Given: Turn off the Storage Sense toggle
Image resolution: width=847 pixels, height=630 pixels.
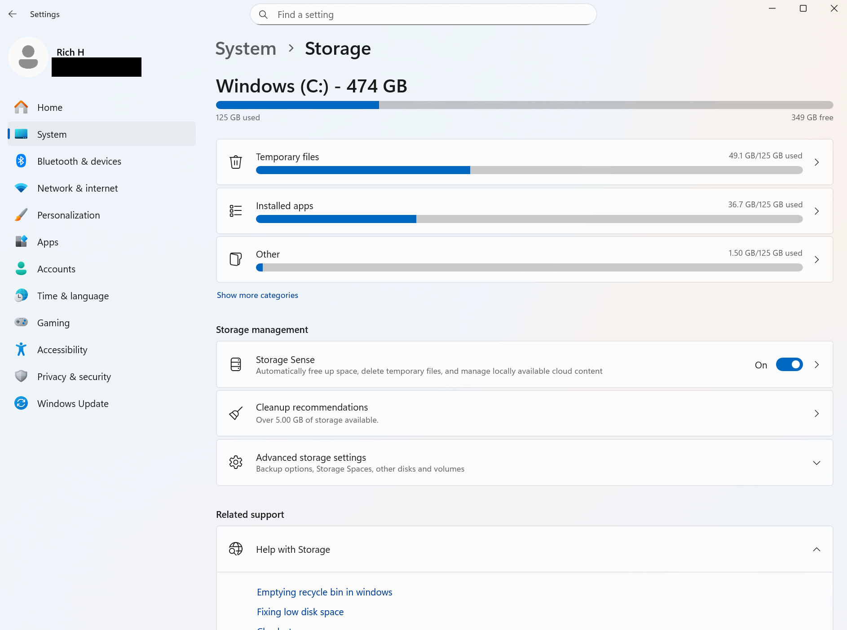Looking at the screenshot, I should click(789, 365).
